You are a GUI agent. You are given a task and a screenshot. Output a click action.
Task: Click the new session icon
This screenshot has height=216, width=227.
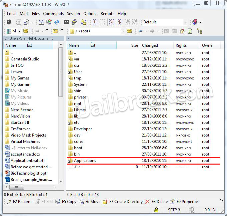coord(195,22)
